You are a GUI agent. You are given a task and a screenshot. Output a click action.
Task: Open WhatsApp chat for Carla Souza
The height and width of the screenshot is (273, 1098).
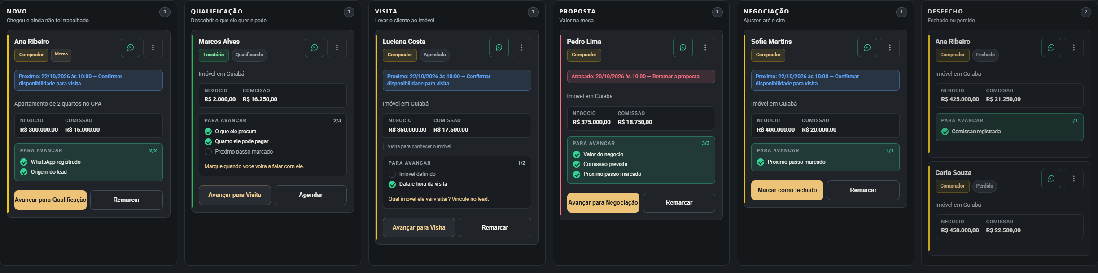pos(1051,179)
